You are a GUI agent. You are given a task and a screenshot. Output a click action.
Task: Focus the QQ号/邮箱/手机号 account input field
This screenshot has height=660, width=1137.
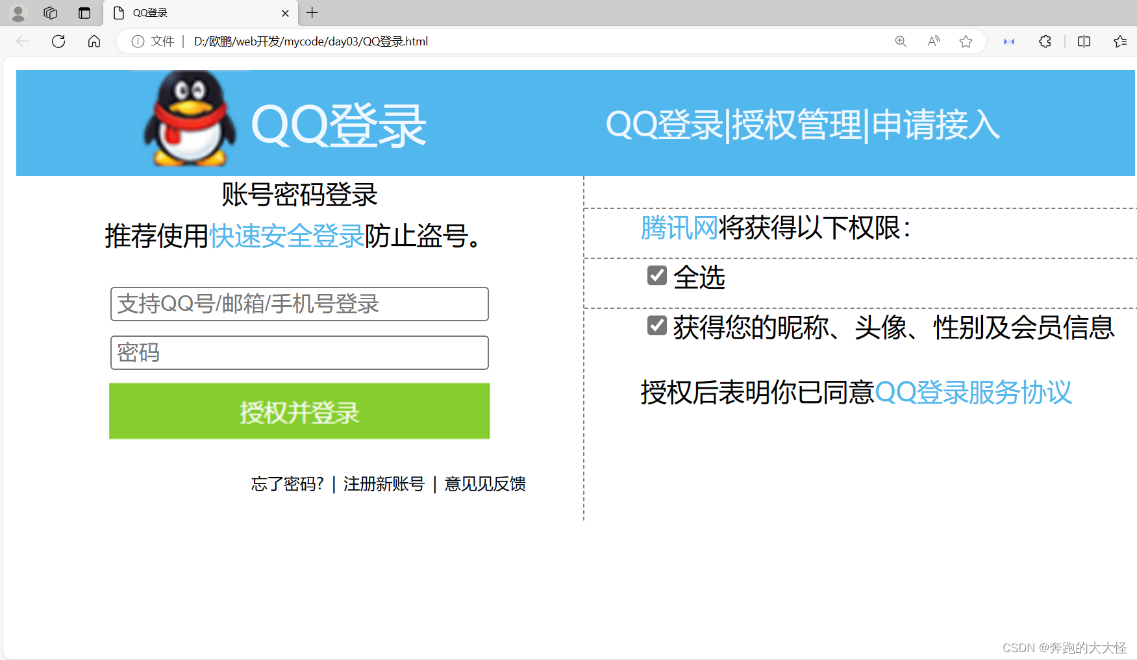click(299, 304)
